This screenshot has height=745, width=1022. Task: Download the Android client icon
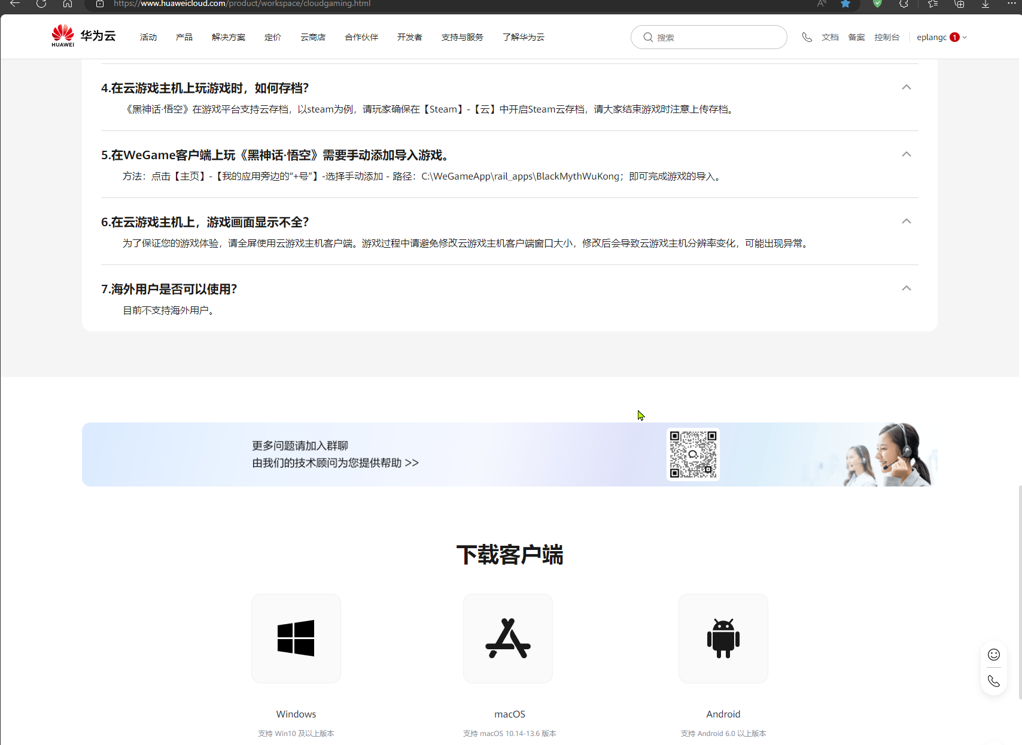coord(723,638)
